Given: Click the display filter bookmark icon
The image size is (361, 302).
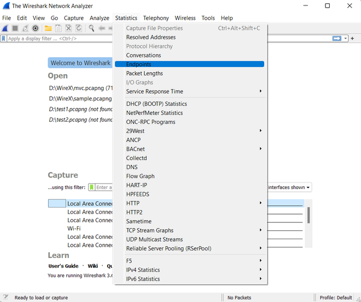Looking at the screenshot, I should coord(3,38).
